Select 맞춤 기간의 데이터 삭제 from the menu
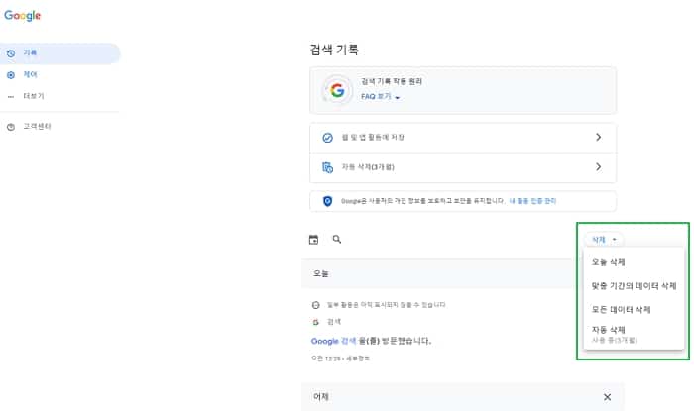 click(x=634, y=286)
